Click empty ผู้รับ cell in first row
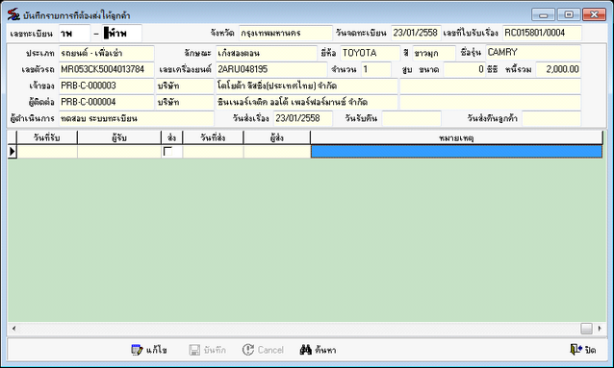The image size is (614, 368). 119,152
